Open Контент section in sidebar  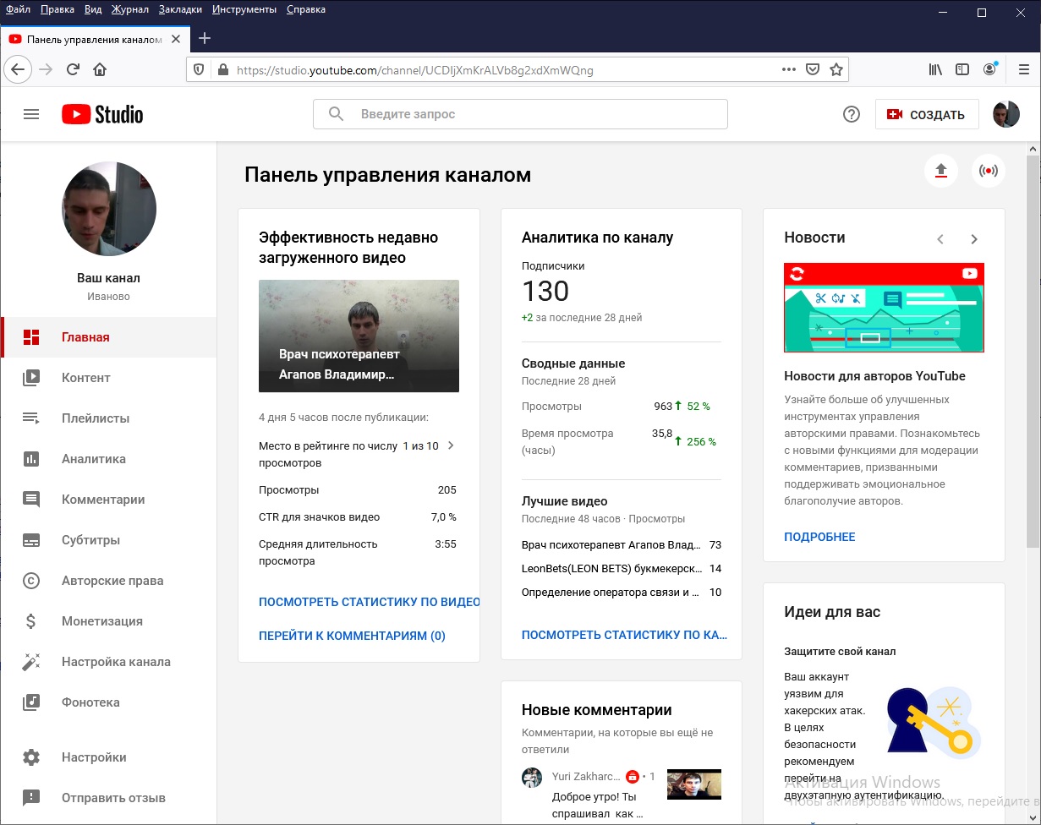click(108, 378)
